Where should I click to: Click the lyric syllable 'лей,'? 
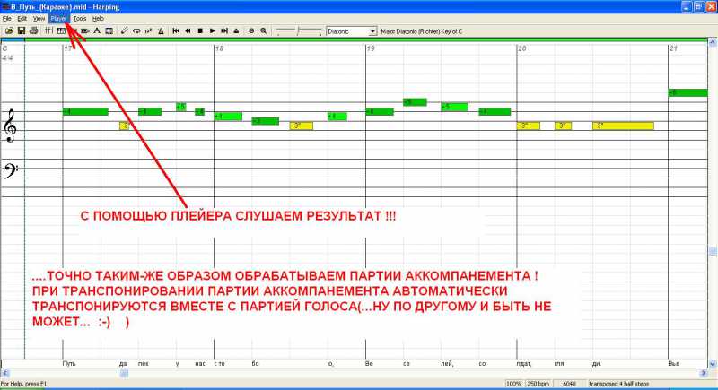click(447, 364)
